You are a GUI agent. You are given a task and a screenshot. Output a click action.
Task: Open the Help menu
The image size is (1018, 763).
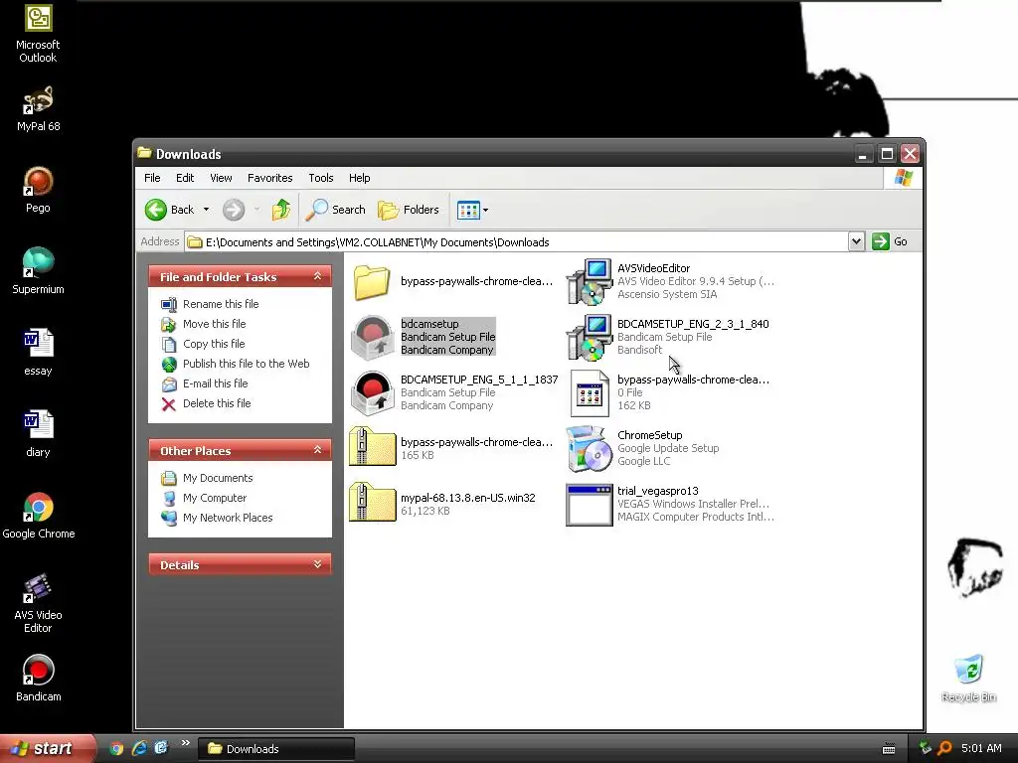click(359, 178)
